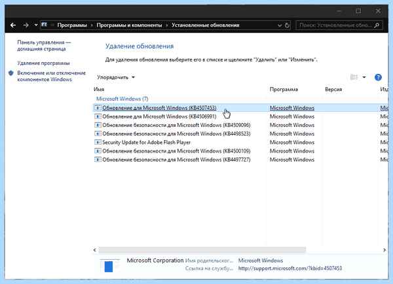This screenshot has width=393, height=284.
Task: Click the icon of update KB4506991
Action: click(x=98, y=116)
